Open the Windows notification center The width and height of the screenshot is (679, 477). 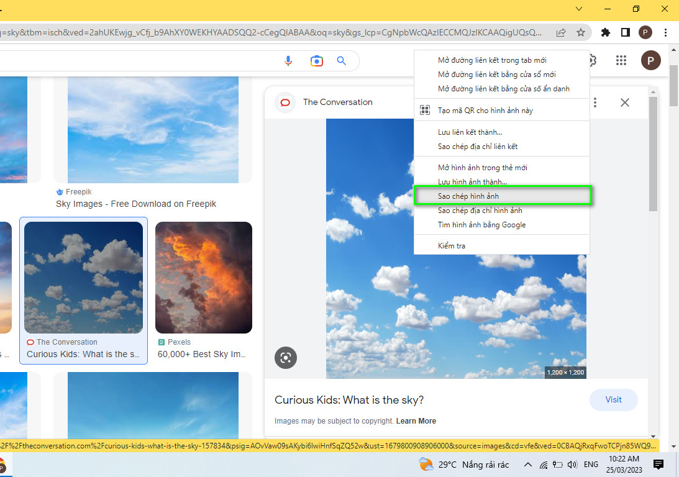pos(658,465)
